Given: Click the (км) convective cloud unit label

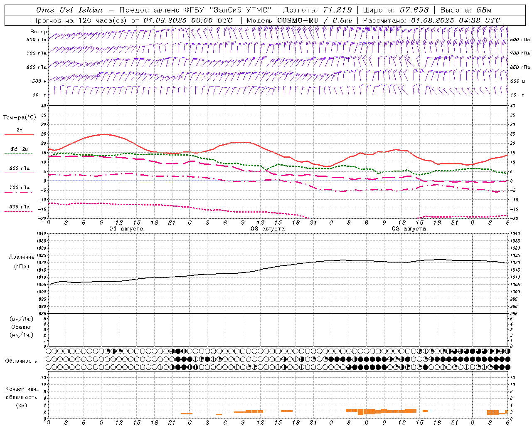Looking at the screenshot, I should tap(21, 405).
